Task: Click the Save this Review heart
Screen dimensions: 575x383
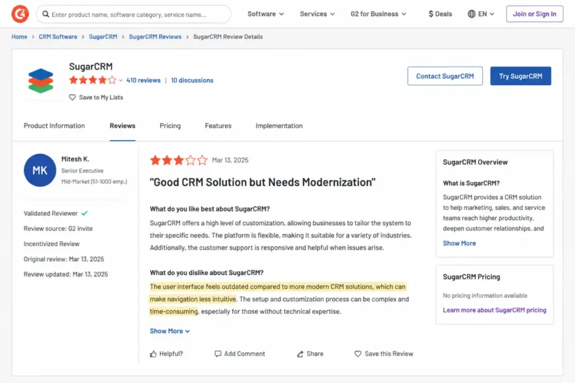Action: click(x=358, y=354)
